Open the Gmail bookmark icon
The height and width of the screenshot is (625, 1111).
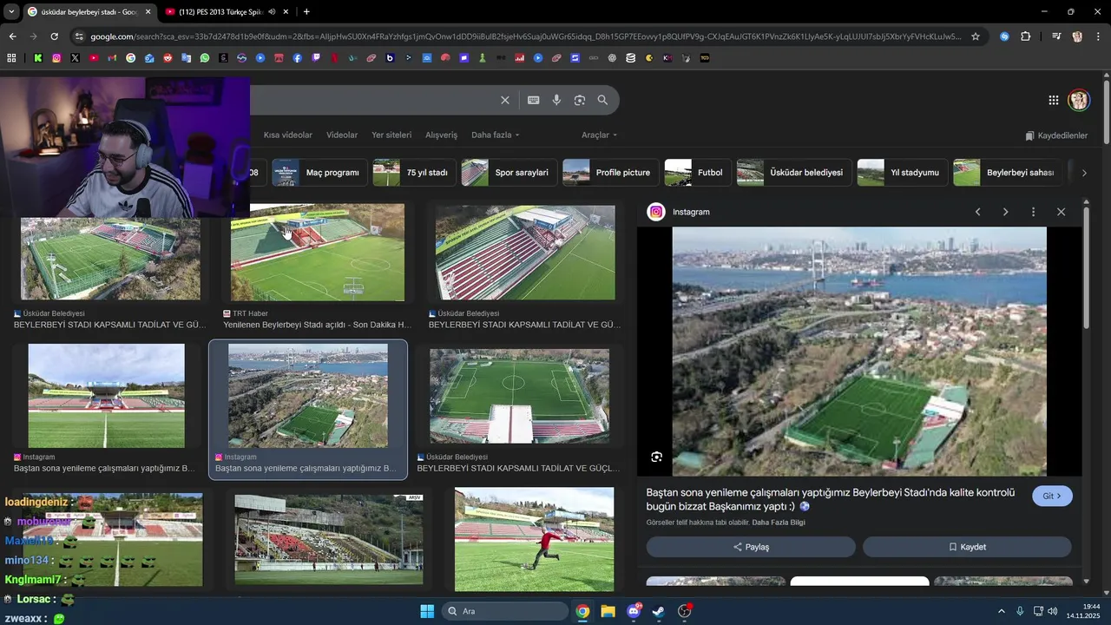point(112,58)
